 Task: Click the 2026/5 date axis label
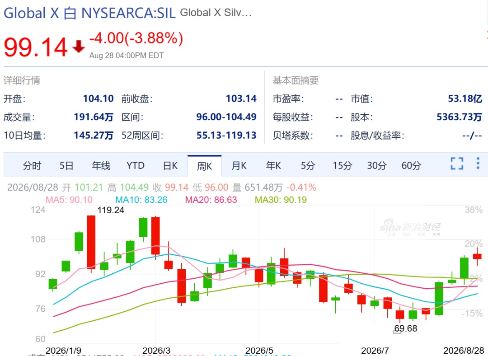[x=259, y=351]
